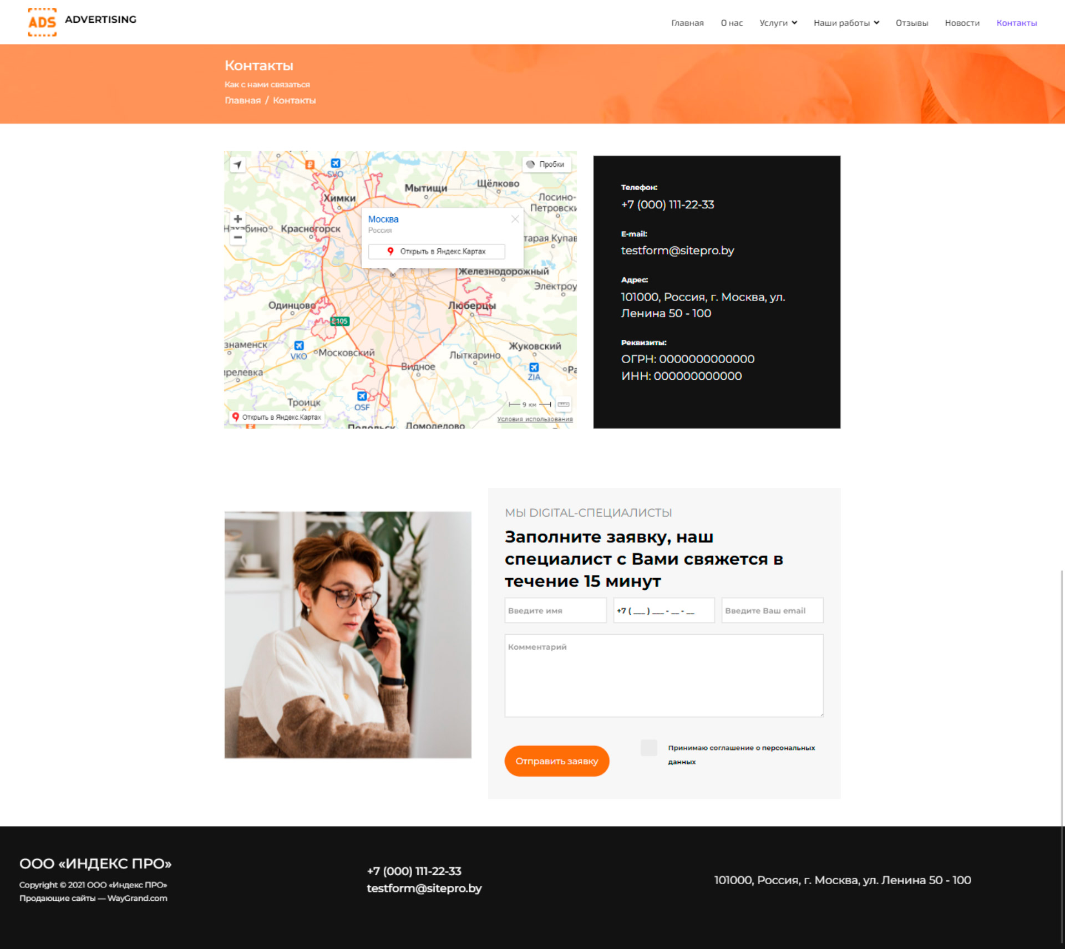The image size is (1065, 949).
Task: Toggle the Пробки traffic layer
Action: click(546, 164)
